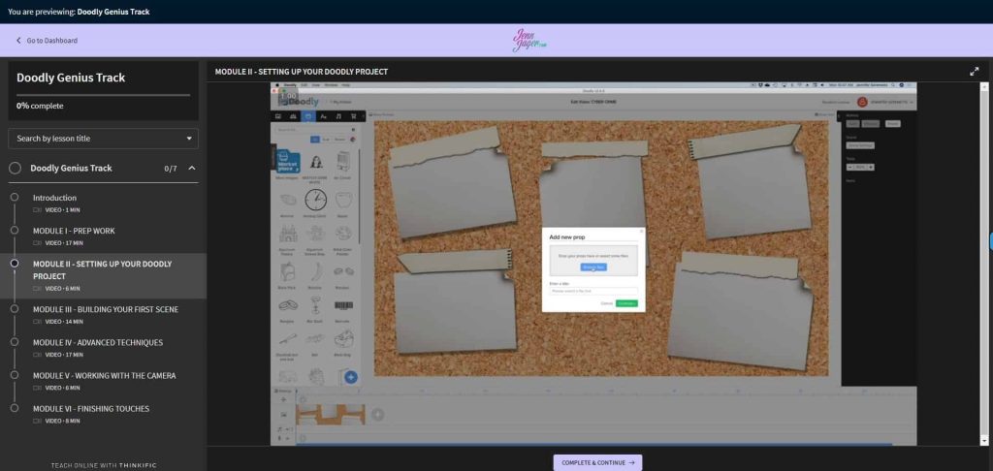Image resolution: width=993 pixels, height=471 pixels.
Task: Select the highlighted Props tab icon
Action: point(307,116)
